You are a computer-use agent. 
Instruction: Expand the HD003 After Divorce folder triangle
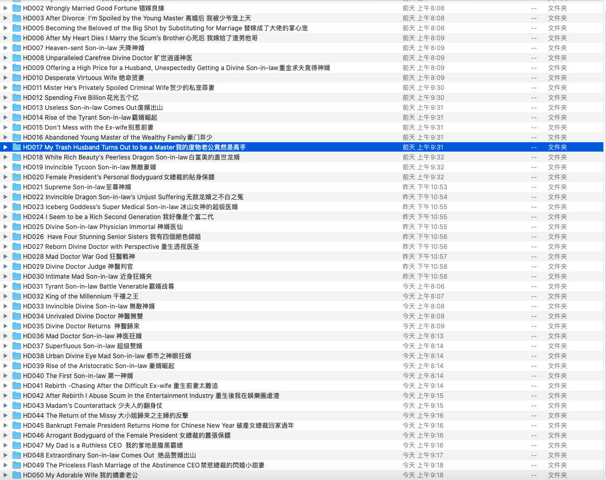[6, 18]
